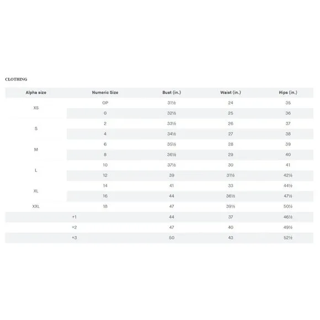Select the XXL alpha size cell
Viewport: 320px width, 320px height.
[x=36, y=206]
